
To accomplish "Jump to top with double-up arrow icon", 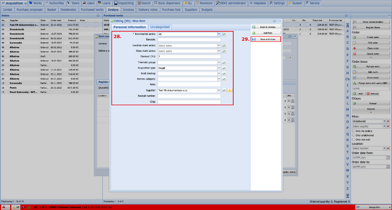I will [x=347, y=25].
